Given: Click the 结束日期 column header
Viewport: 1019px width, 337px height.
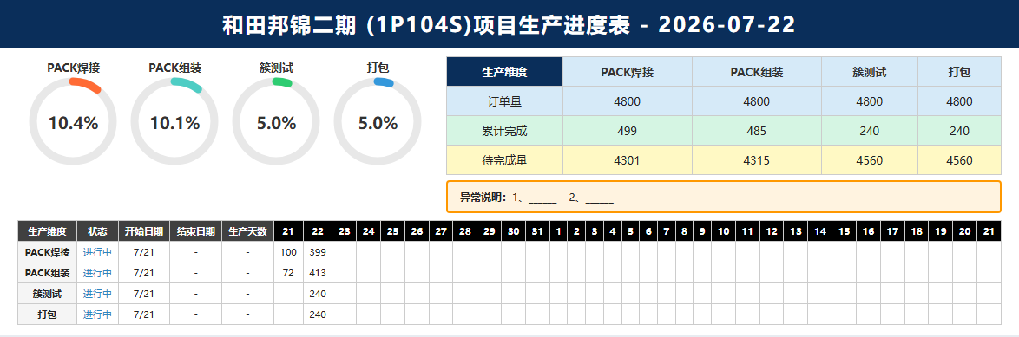Looking at the screenshot, I should tap(195, 231).
